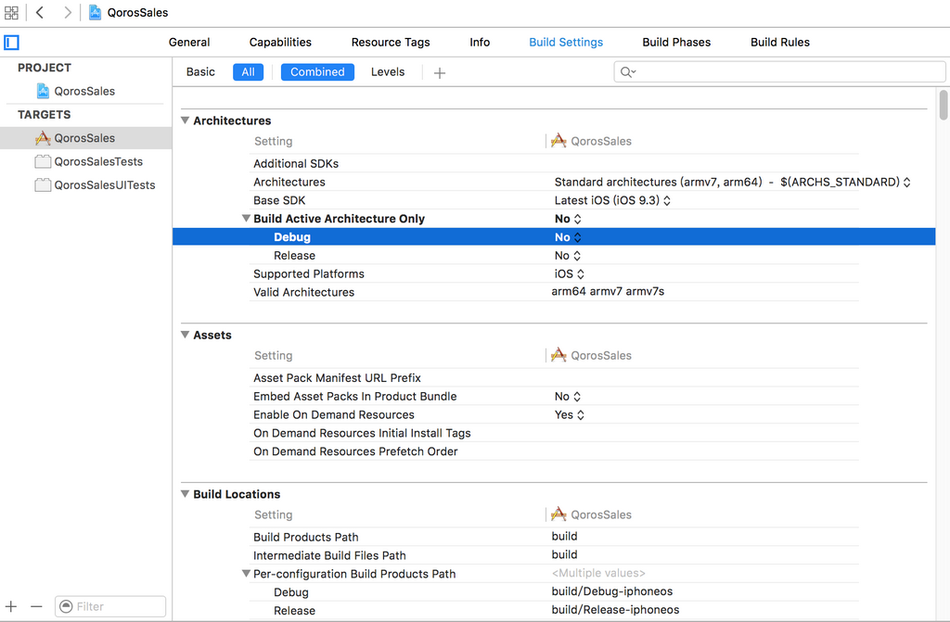Image resolution: width=950 pixels, height=622 pixels.
Task: Switch to All build settings filter
Action: [x=248, y=72]
